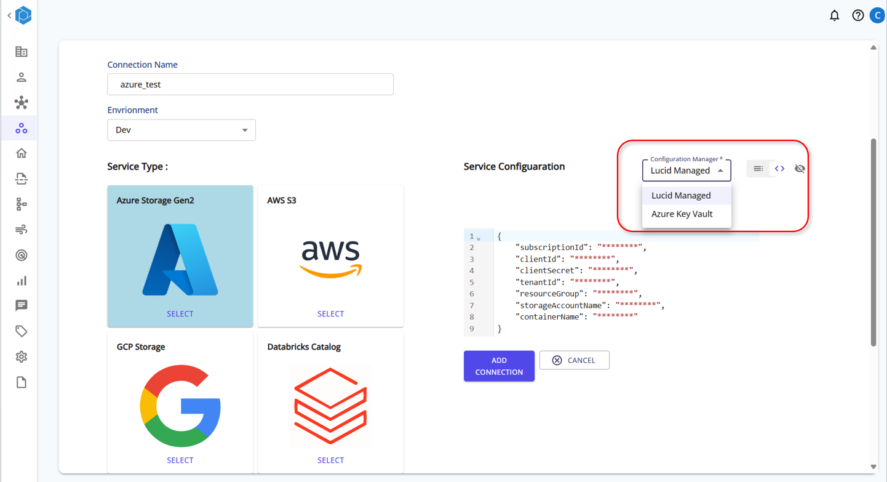
Task: Open the Configuration Manager dropdown
Action: click(x=686, y=171)
